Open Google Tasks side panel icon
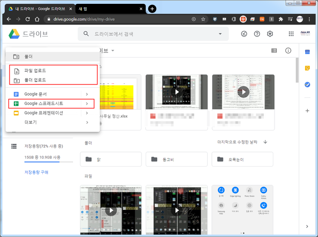 307,85
